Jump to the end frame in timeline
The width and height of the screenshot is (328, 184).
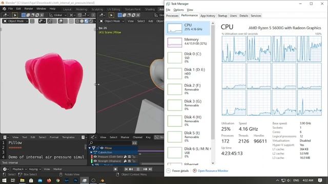150,169
